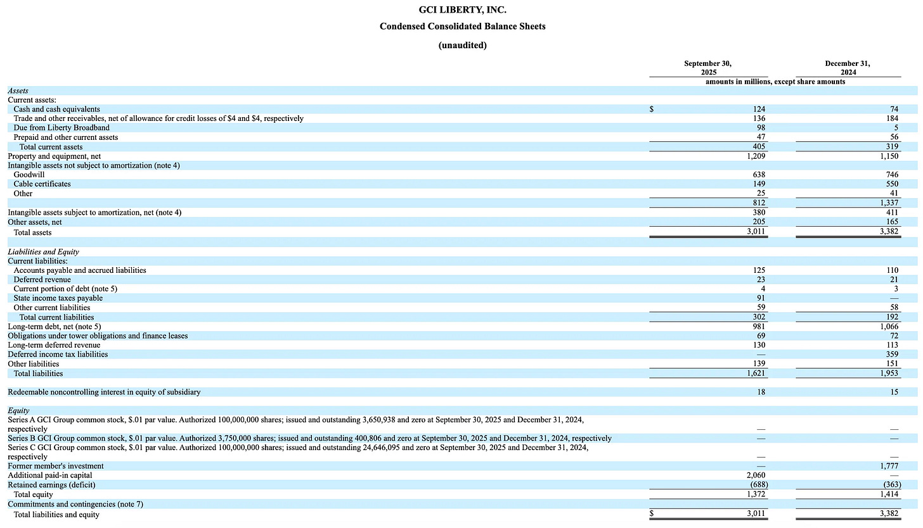
Task: Select the 2024 Total equity value 1,414
Action: coord(889,494)
